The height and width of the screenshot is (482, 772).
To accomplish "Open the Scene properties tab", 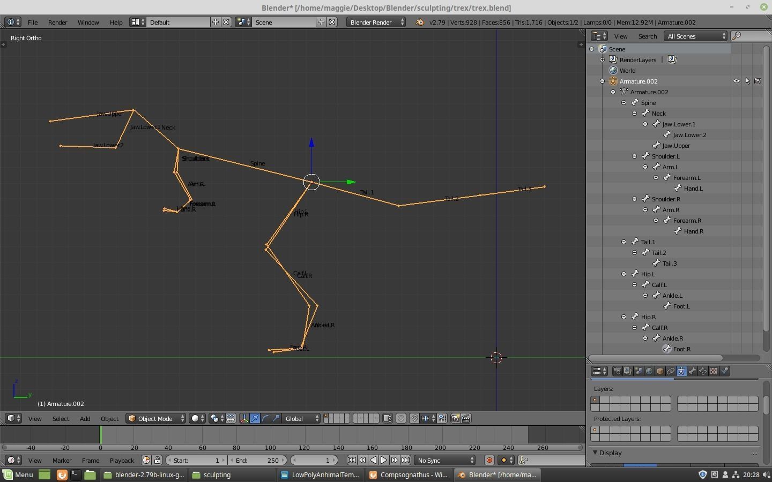I will (639, 371).
